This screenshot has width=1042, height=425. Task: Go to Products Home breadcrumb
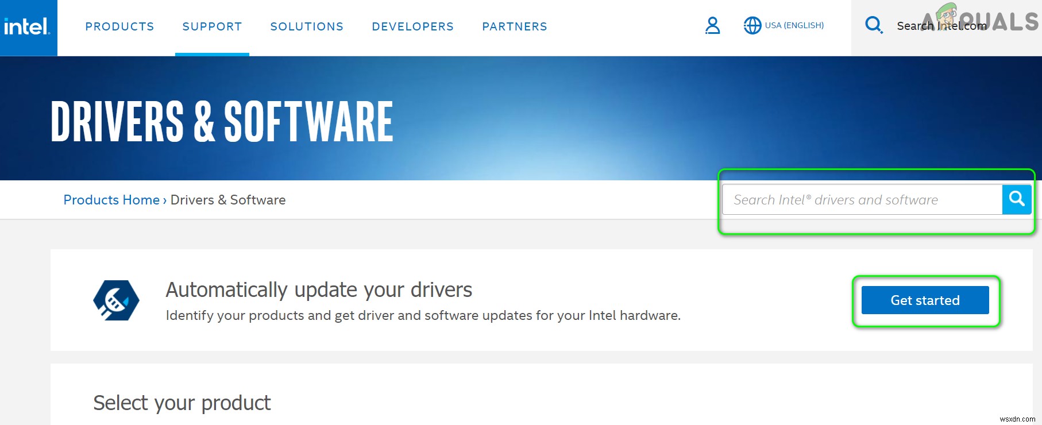pos(111,200)
